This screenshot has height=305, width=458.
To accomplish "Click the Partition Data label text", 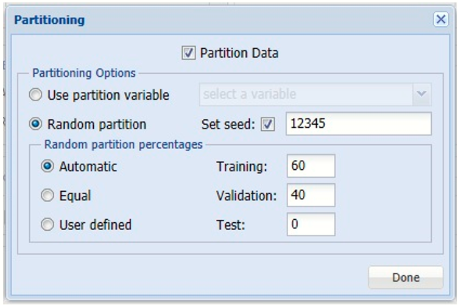I will click(239, 53).
